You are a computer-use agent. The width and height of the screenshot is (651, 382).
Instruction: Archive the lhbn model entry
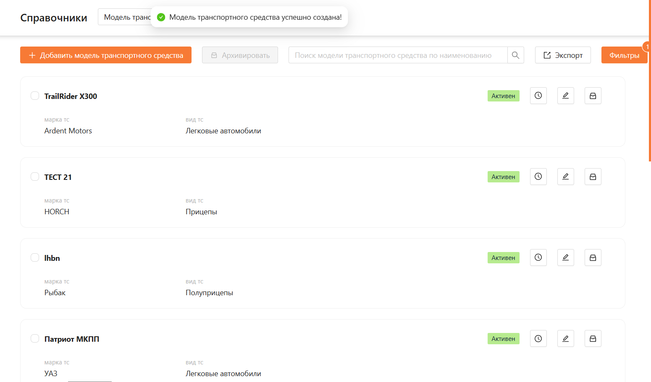(593, 257)
